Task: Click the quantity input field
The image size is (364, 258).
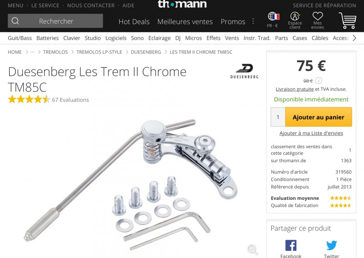Action: (x=278, y=117)
